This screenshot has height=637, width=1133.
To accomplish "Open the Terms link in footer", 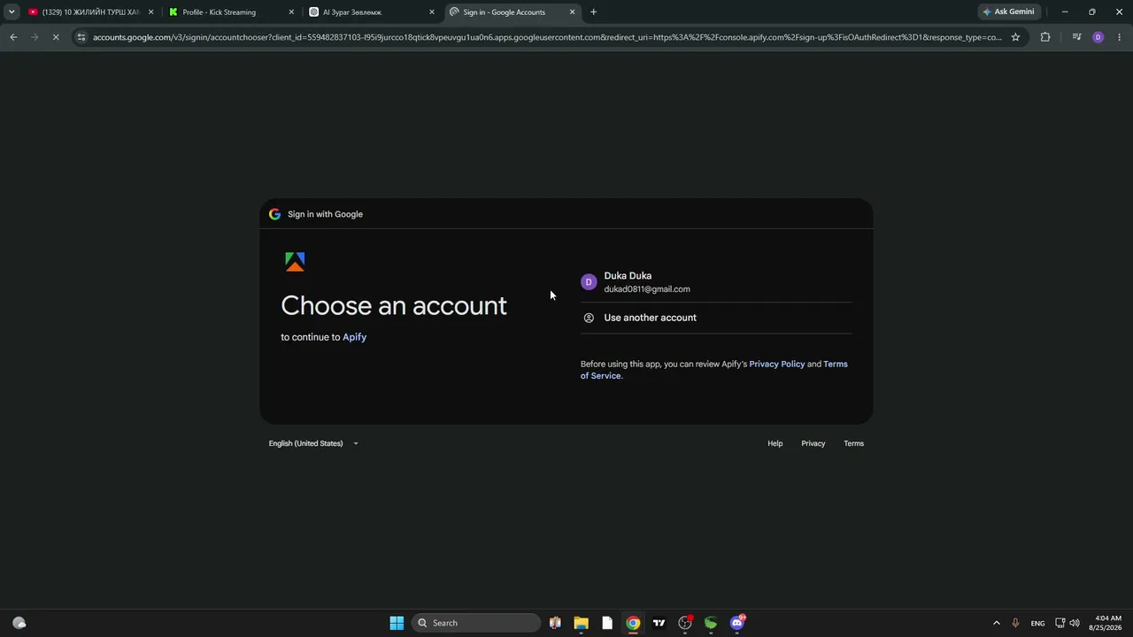I will [854, 443].
